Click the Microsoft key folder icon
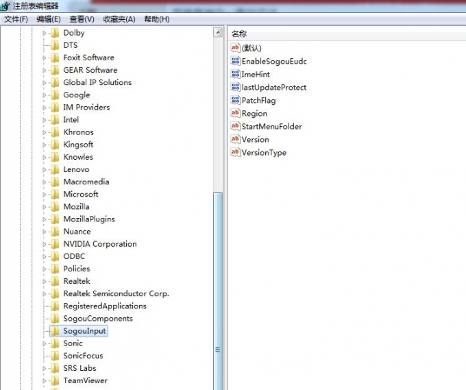Screen dimensions: 466x390 pyautogui.click(x=55, y=195)
